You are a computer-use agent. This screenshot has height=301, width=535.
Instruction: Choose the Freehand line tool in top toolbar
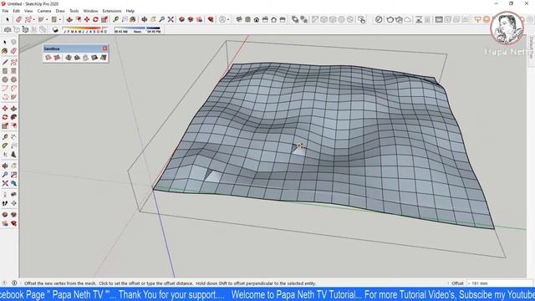click(28, 20)
